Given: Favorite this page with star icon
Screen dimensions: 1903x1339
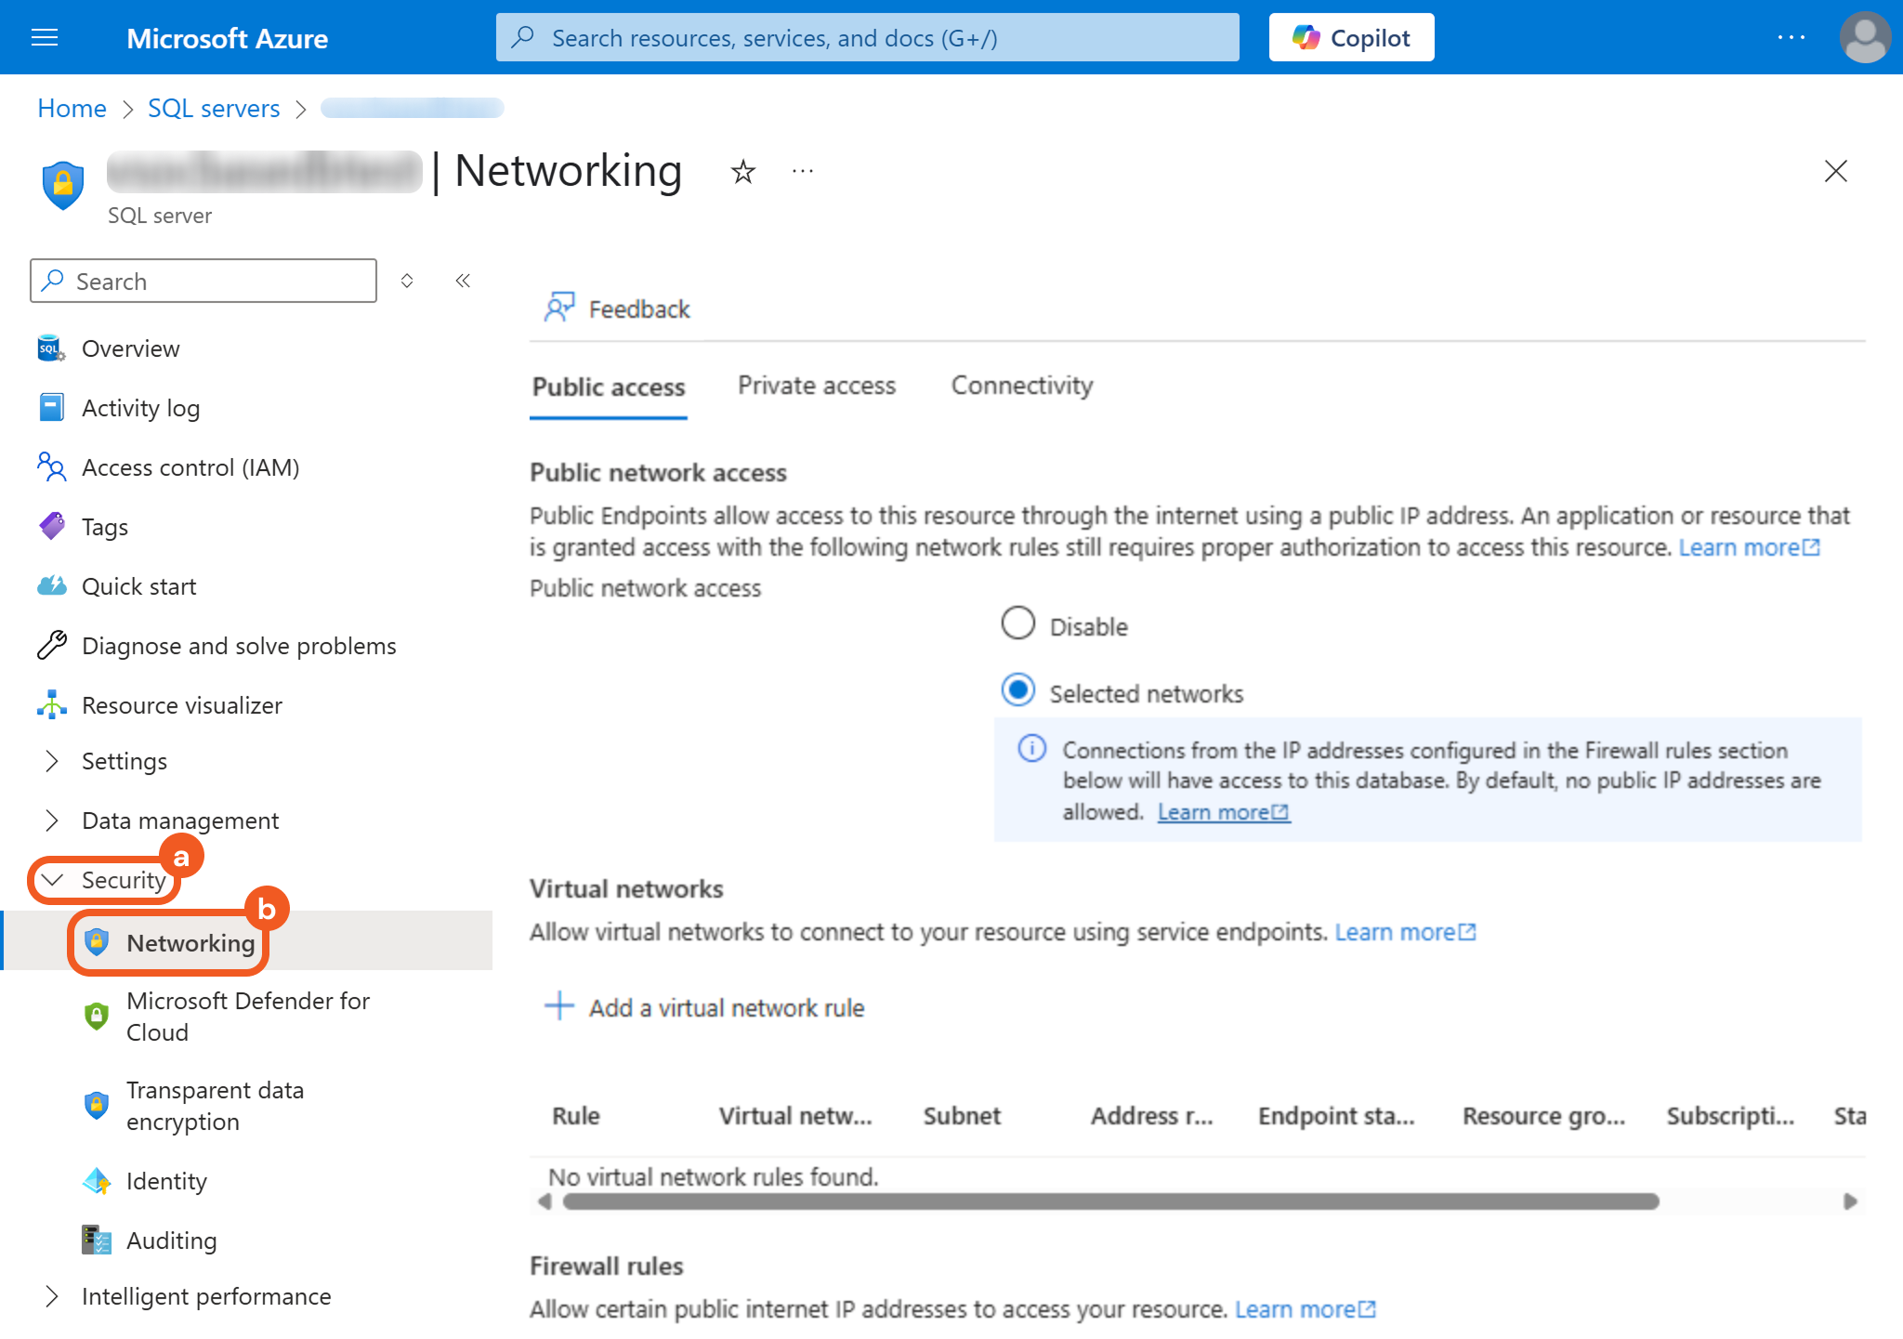Looking at the screenshot, I should (742, 172).
